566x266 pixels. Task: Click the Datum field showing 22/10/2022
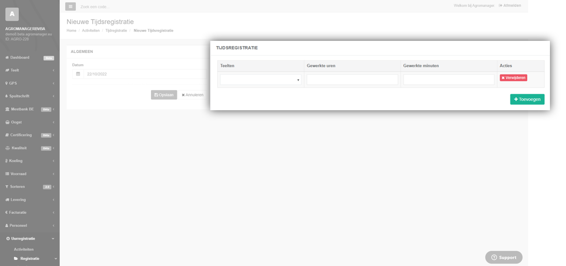coord(145,74)
